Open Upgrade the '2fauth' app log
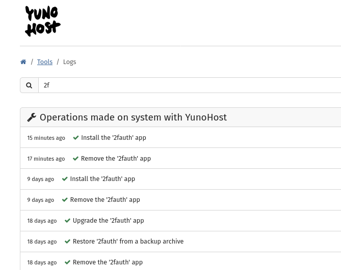The width and height of the screenshot is (341, 270). tap(180, 221)
